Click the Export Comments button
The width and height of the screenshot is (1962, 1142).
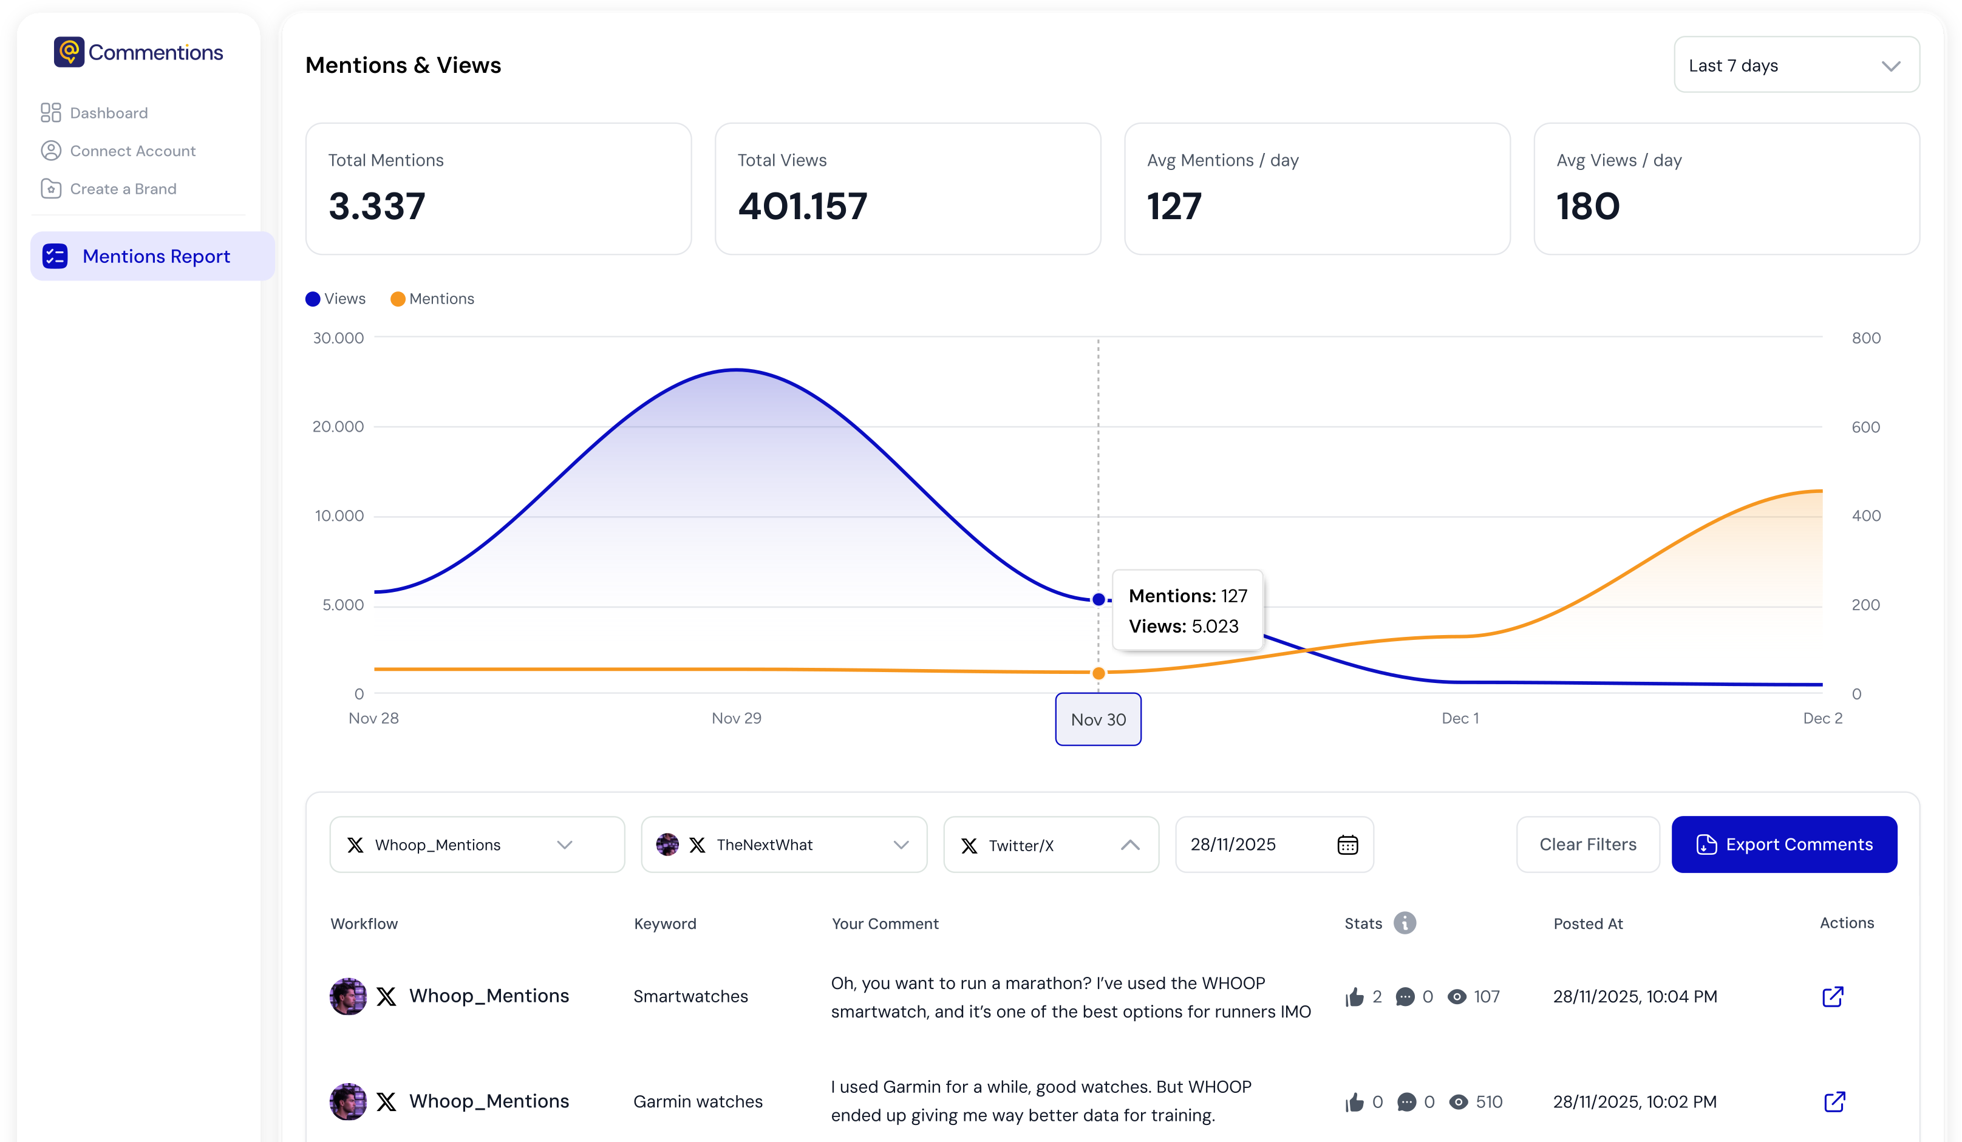pyautogui.click(x=1783, y=845)
